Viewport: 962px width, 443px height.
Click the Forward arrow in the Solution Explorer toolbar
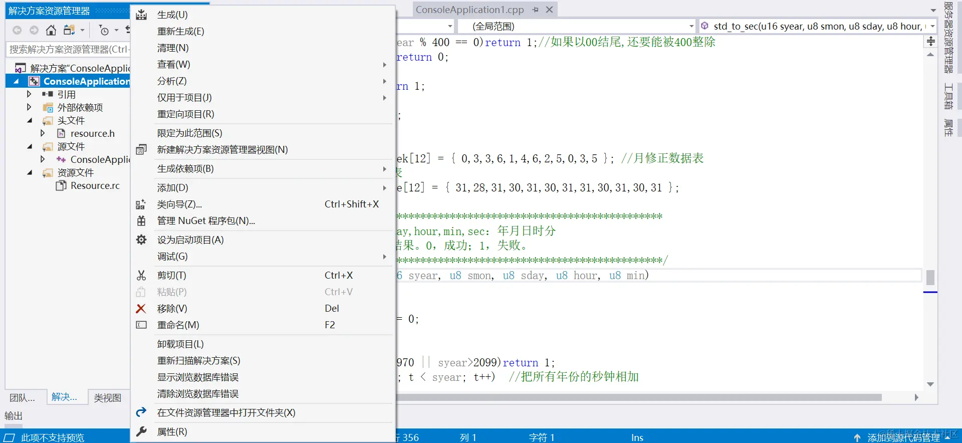pos(34,30)
